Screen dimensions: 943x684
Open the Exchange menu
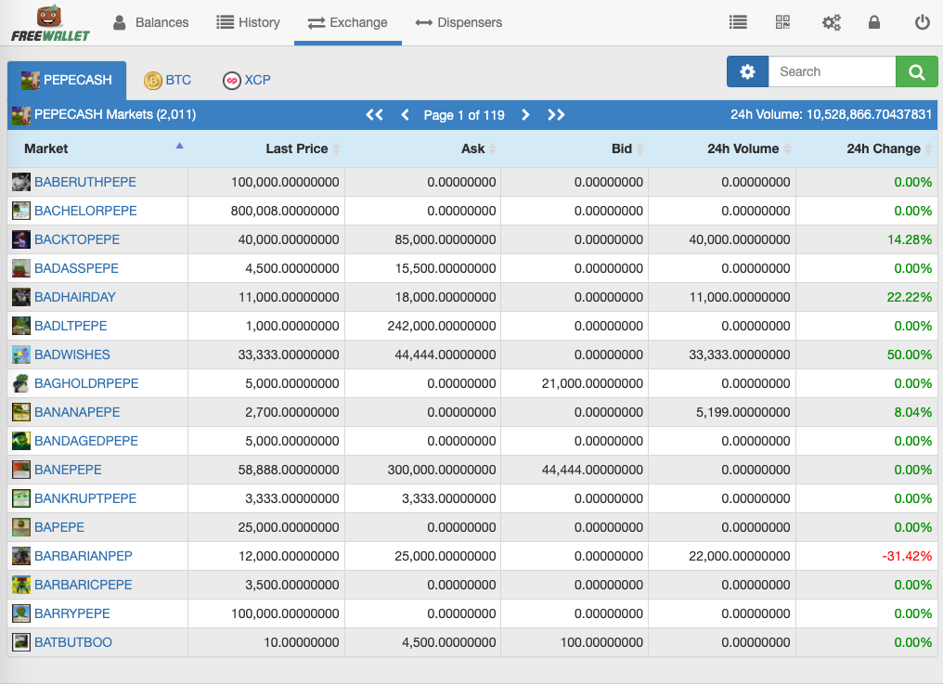(x=348, y=22)
